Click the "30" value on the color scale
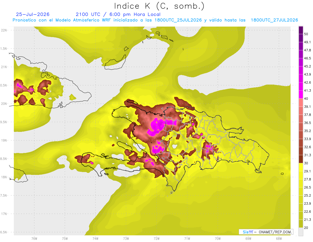Image resolution: width=313 pixels, height=242 pixels. pos(307,163)
